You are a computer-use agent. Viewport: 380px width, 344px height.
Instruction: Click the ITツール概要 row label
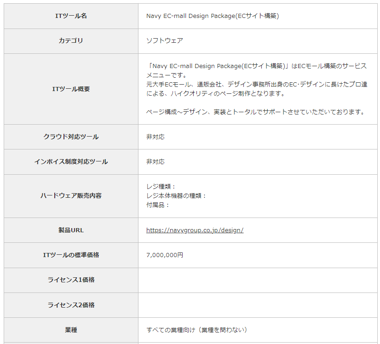pyautogui.click(x=71, y=89)
